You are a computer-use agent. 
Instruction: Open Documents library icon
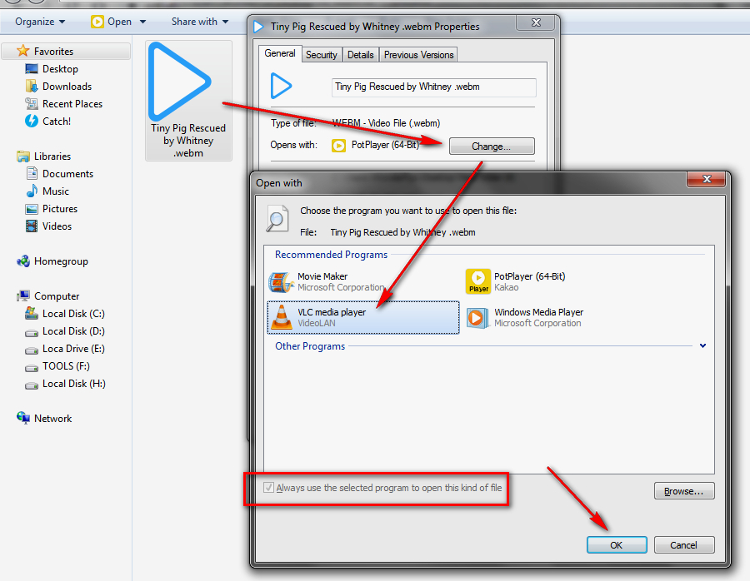coord(32,173)
